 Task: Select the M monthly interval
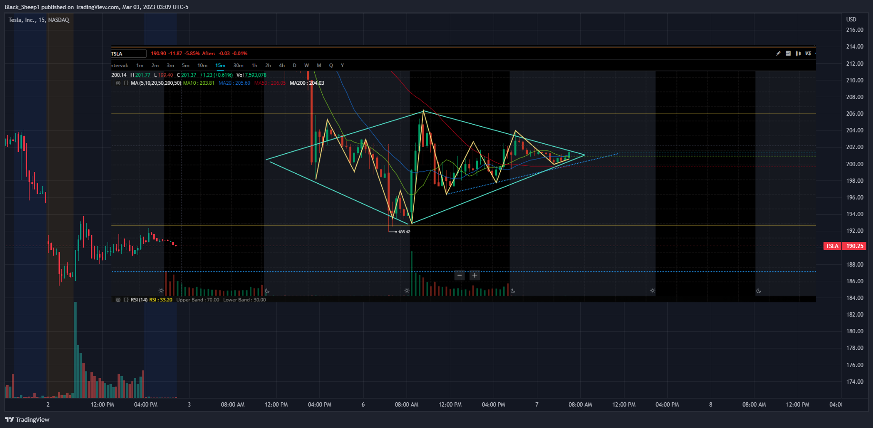pos(319,66)
